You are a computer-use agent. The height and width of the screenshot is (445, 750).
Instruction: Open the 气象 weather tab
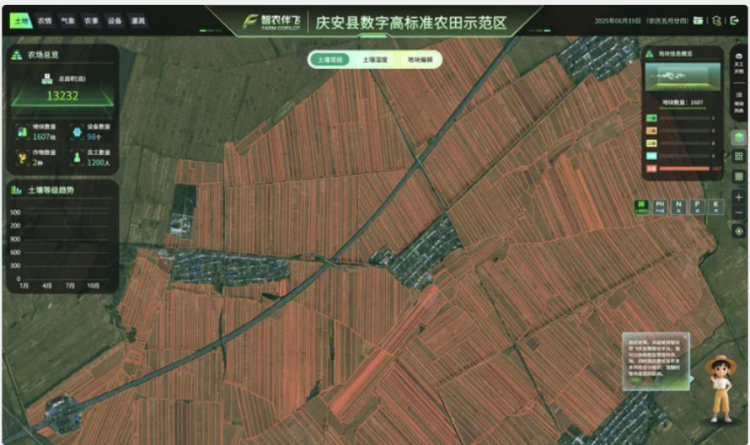click(67, 21)
